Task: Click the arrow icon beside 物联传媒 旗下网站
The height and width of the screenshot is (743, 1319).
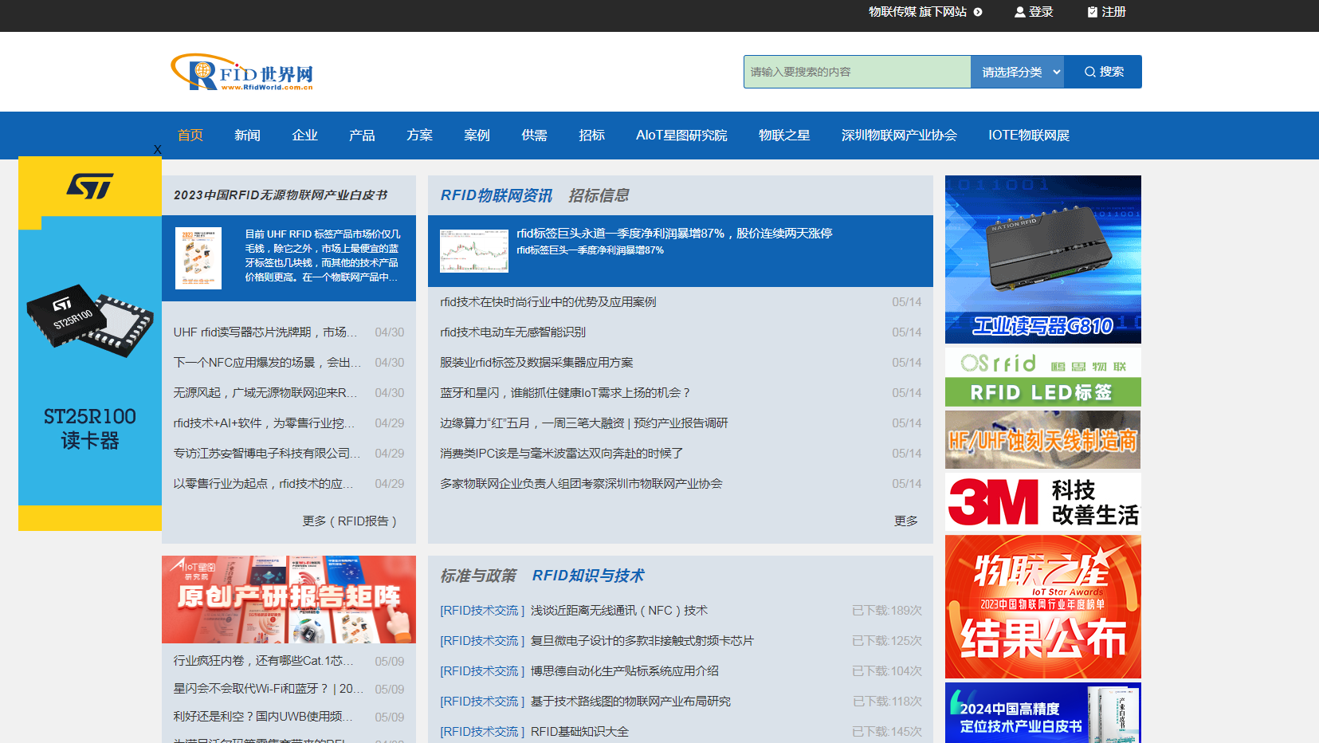Action: [978, 12]
